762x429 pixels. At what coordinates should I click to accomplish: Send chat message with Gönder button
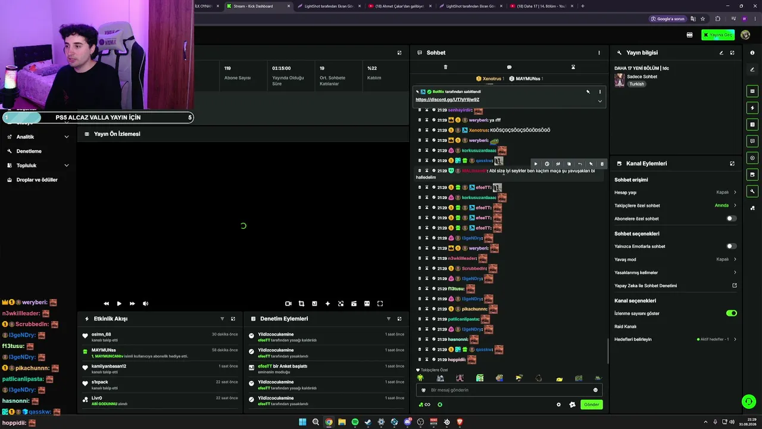[591, 405]
